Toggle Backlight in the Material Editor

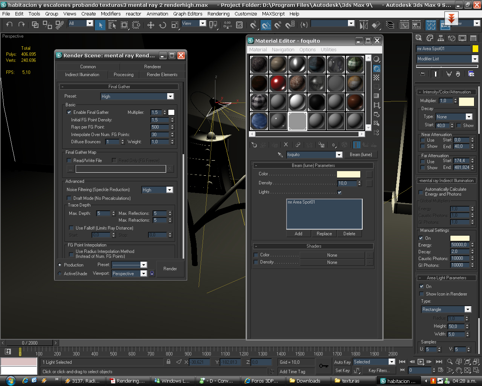point(377,68)
